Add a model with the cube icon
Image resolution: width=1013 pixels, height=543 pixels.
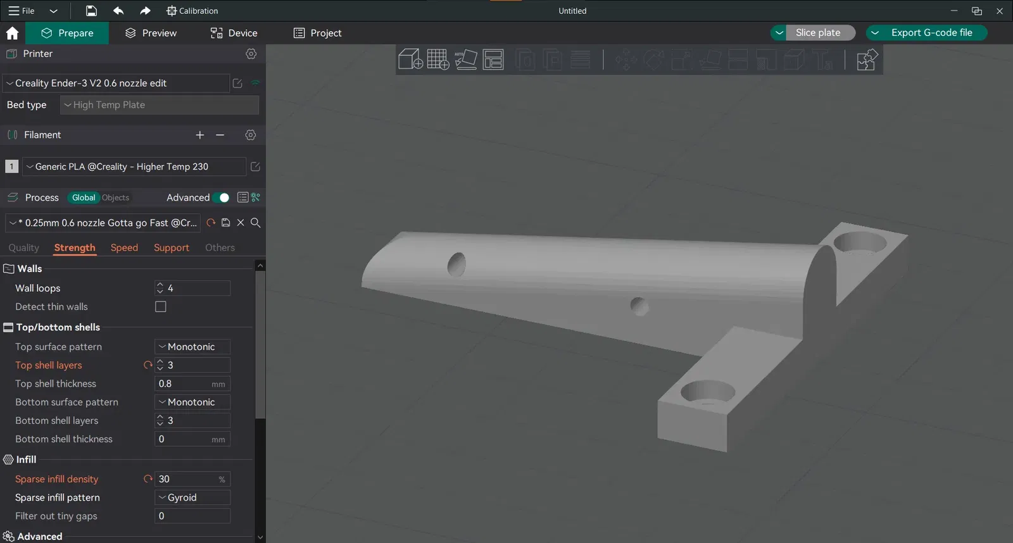pyautogui.click(x=410, y=59)
